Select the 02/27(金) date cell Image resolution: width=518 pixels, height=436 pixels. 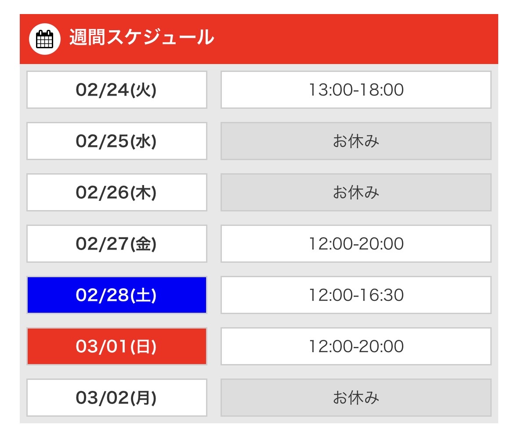[116, 244]
